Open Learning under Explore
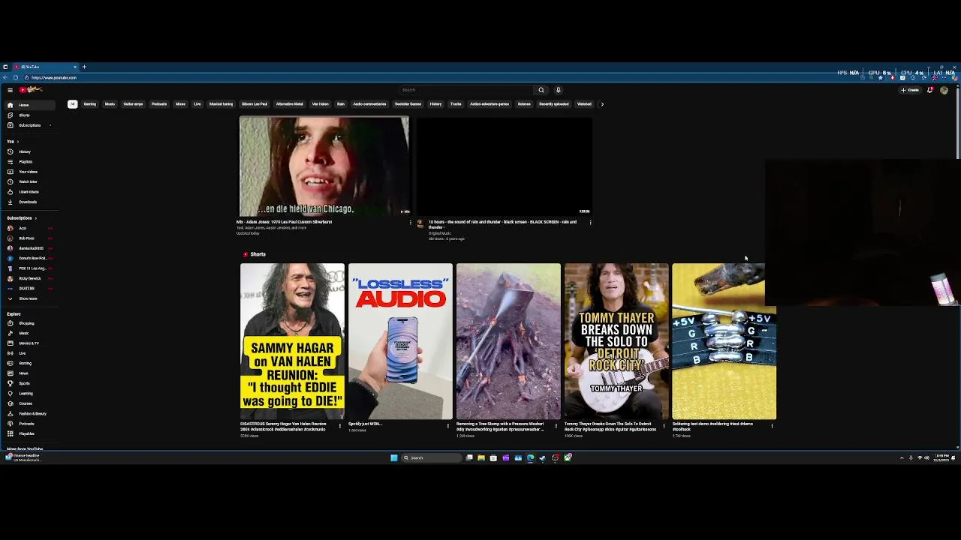The height and width of the screenshot is (540, 961). tap(30, 393)
